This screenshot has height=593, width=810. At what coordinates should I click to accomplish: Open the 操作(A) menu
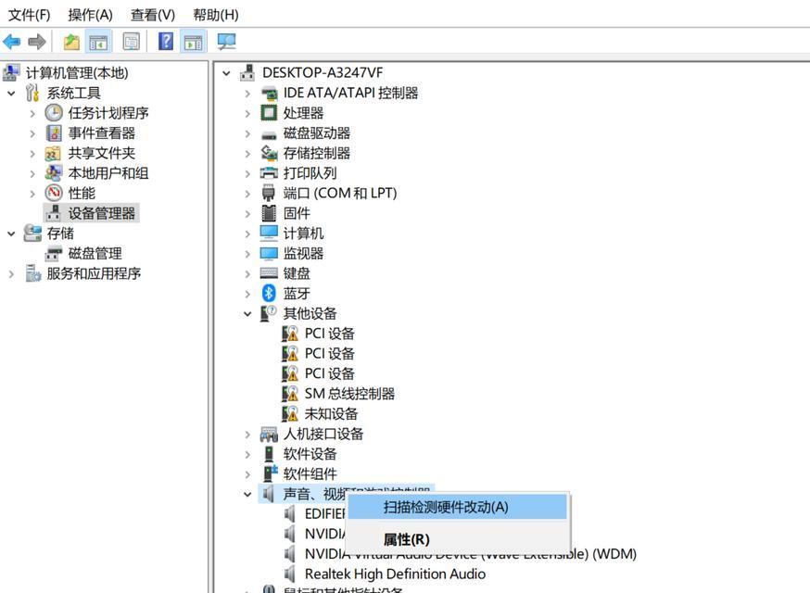click(x=90, y=15)
